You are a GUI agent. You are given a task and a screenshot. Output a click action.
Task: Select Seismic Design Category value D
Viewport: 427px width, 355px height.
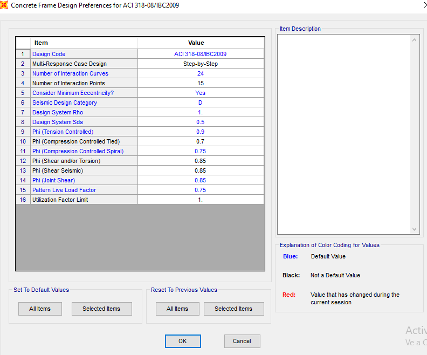pos(201,103)
